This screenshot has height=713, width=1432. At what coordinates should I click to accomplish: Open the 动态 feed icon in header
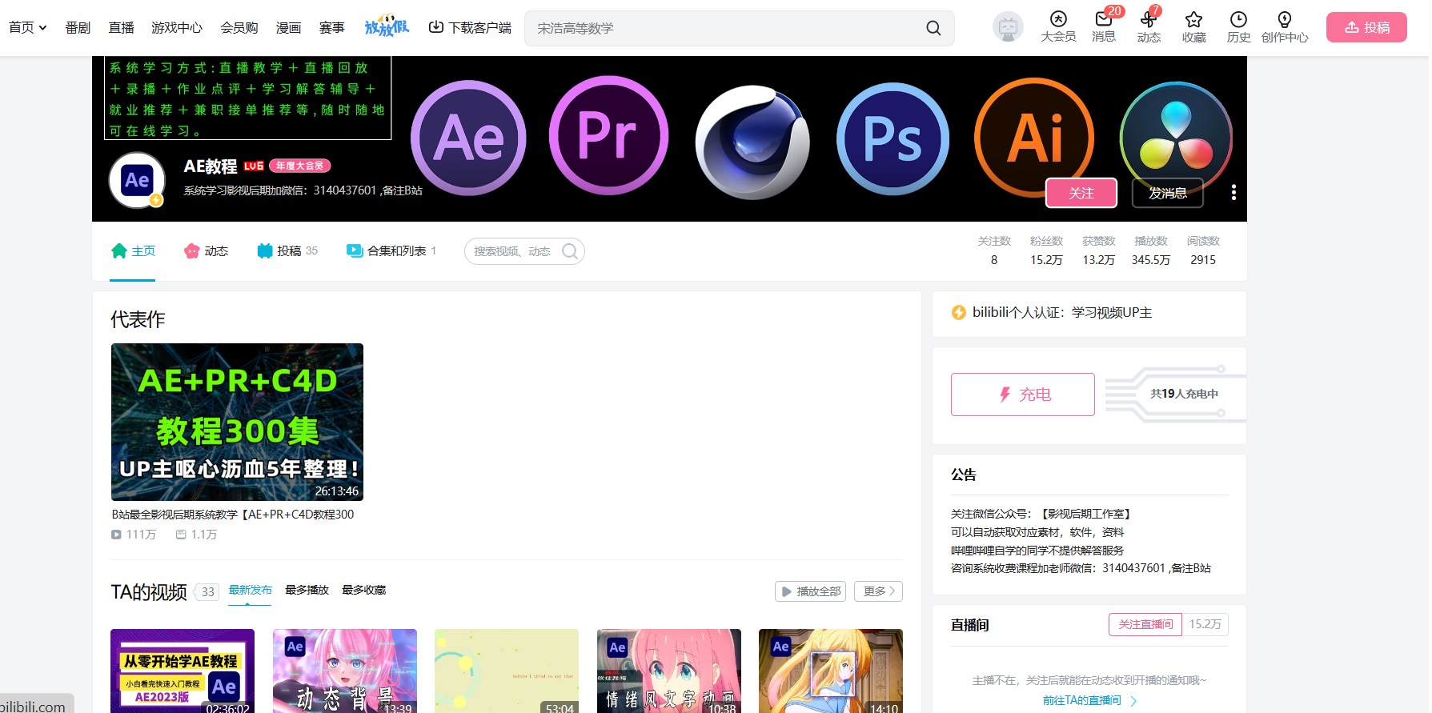point(1149,20)
